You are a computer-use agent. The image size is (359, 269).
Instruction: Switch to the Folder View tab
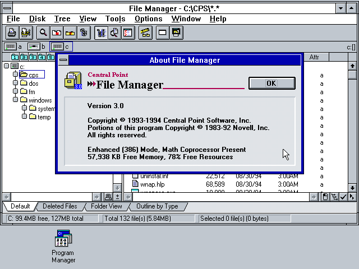point(107,206)
